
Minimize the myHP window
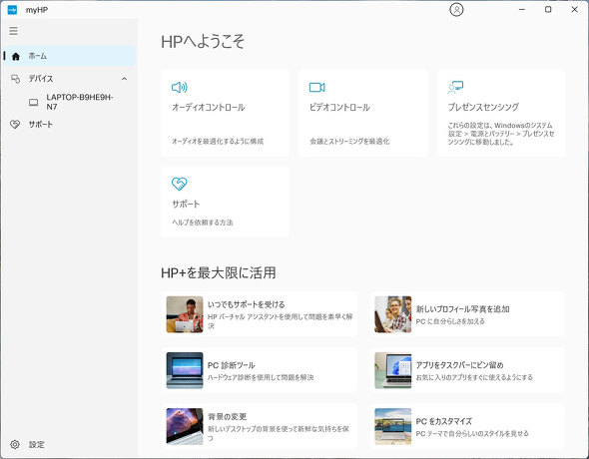522,9
